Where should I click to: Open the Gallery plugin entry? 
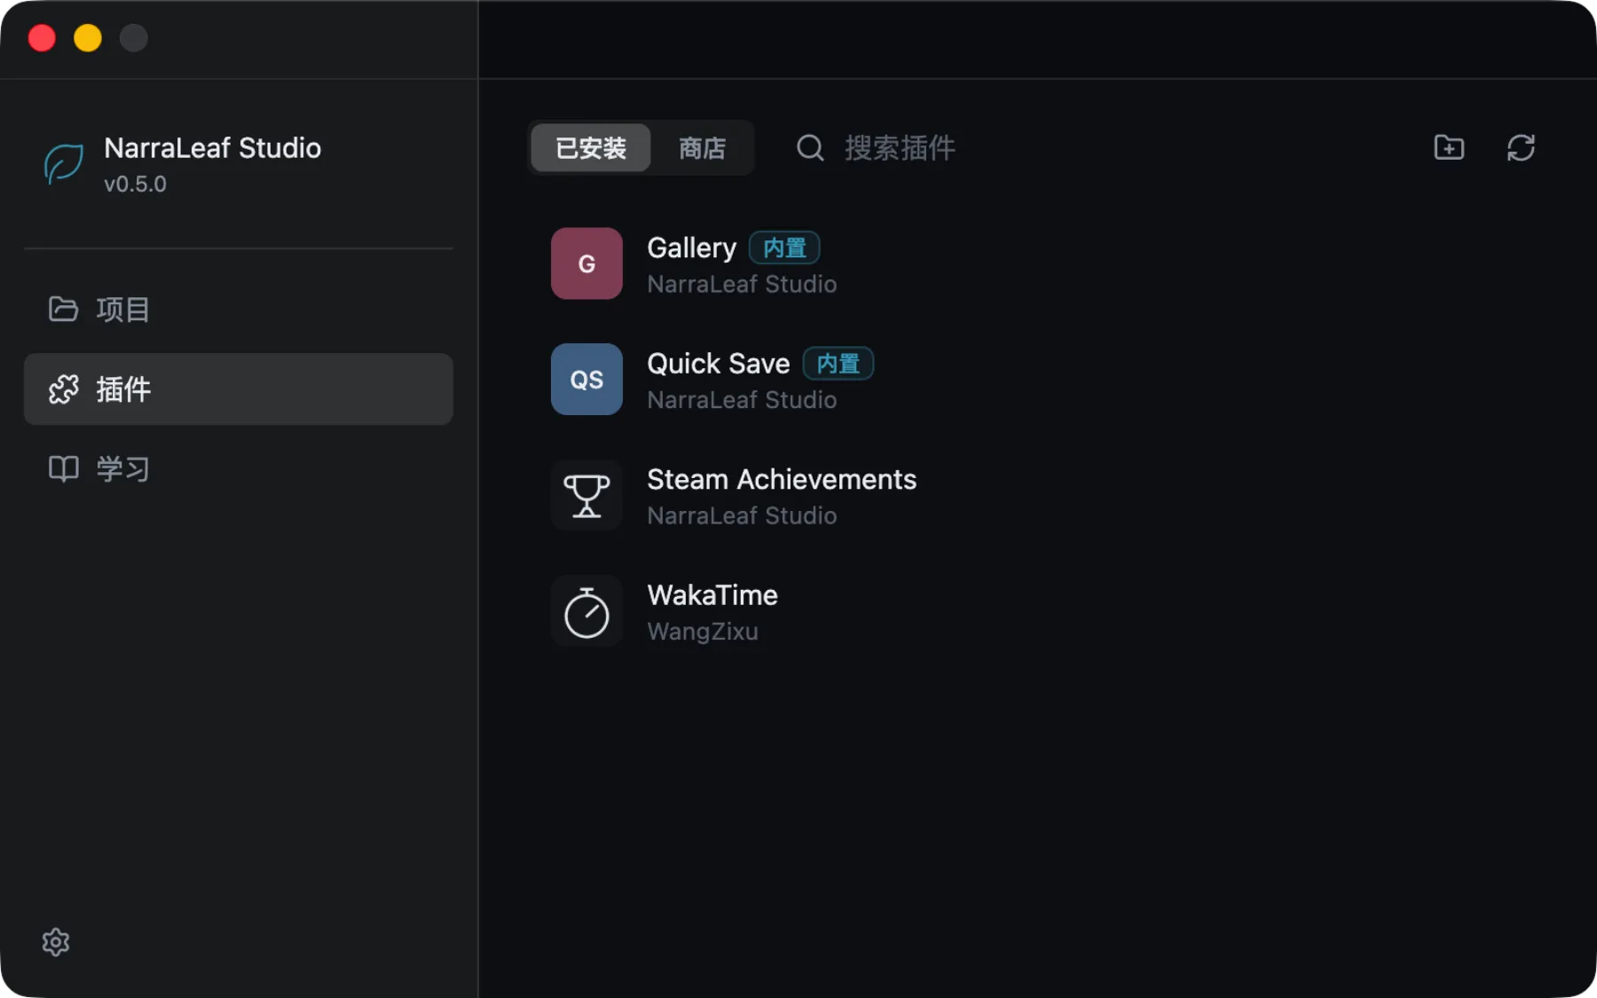tap(1038, 263)
